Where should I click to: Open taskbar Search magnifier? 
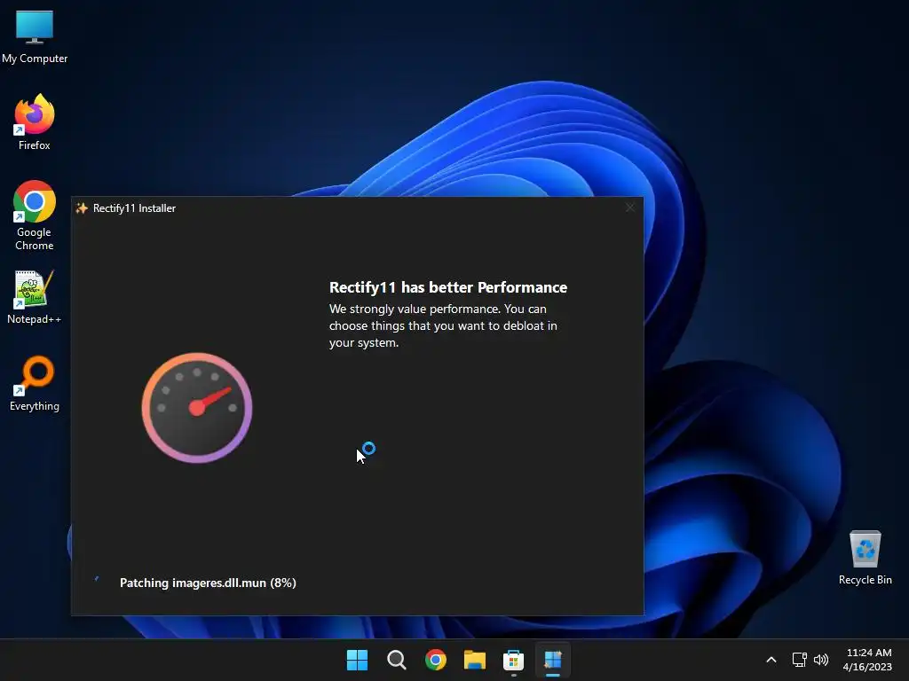click(x=397, y=660)
